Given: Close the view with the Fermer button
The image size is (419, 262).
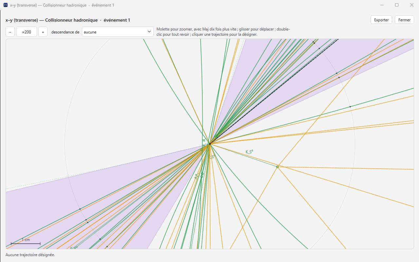Looking at the screenshot, I should (405, 20).
